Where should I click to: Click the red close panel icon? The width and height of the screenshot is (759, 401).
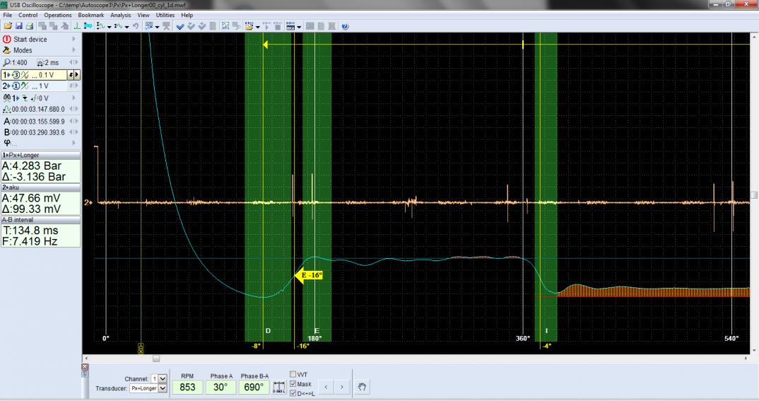point(86,367)
